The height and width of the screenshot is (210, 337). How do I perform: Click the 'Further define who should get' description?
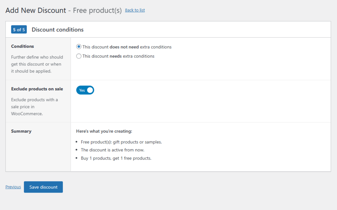(x=37, y=64)
